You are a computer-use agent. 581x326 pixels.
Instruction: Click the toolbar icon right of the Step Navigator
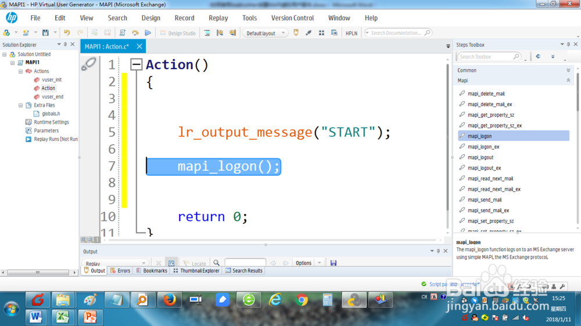(x=220, y=32)
